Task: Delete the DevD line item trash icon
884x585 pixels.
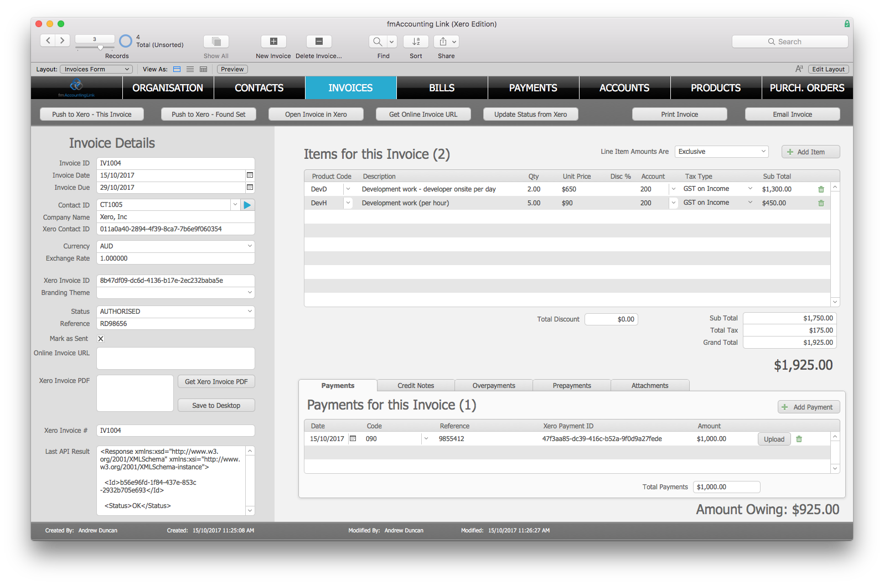Action: tap(821, 189)
